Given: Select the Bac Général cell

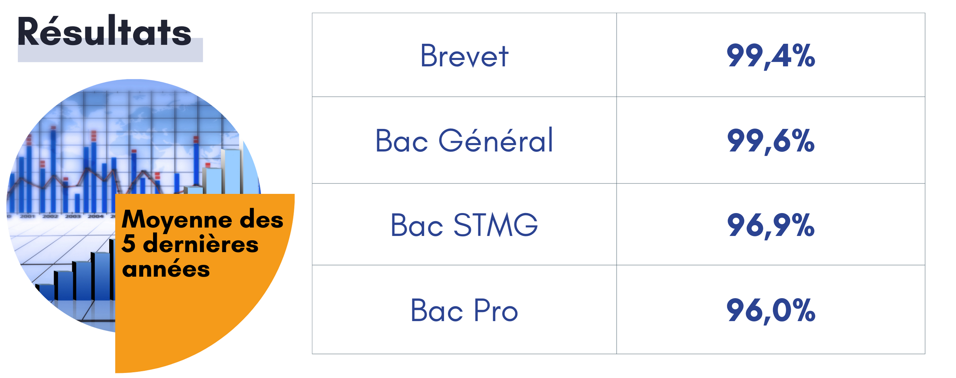Looking at the screenshot, I should click(464, 140).
